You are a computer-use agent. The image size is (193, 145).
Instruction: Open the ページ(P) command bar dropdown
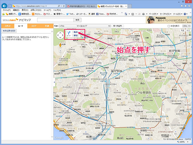click(x=153, y=14)
